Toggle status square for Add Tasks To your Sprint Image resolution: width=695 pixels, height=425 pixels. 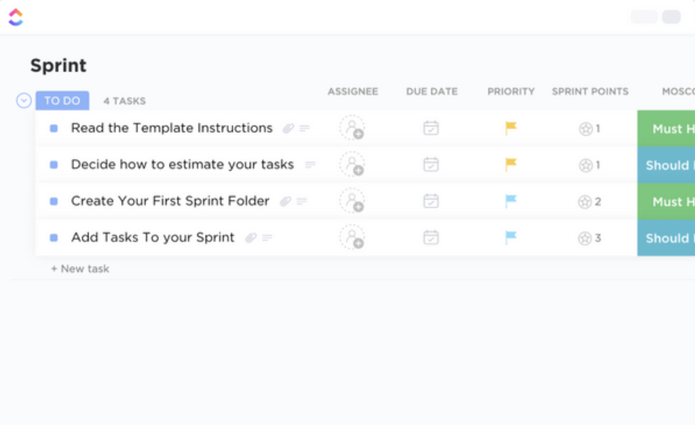click(54, 238)
